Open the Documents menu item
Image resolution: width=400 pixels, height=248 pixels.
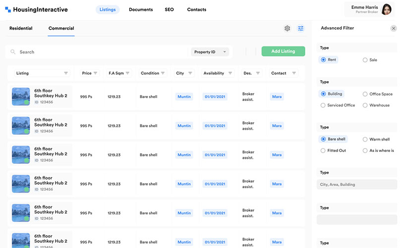click(141, 9)
